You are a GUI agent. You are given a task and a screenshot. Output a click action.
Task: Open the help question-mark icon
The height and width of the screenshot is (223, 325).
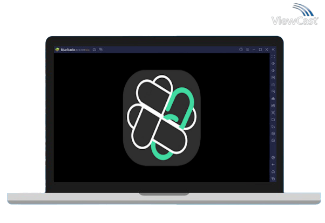click(241, 50)
